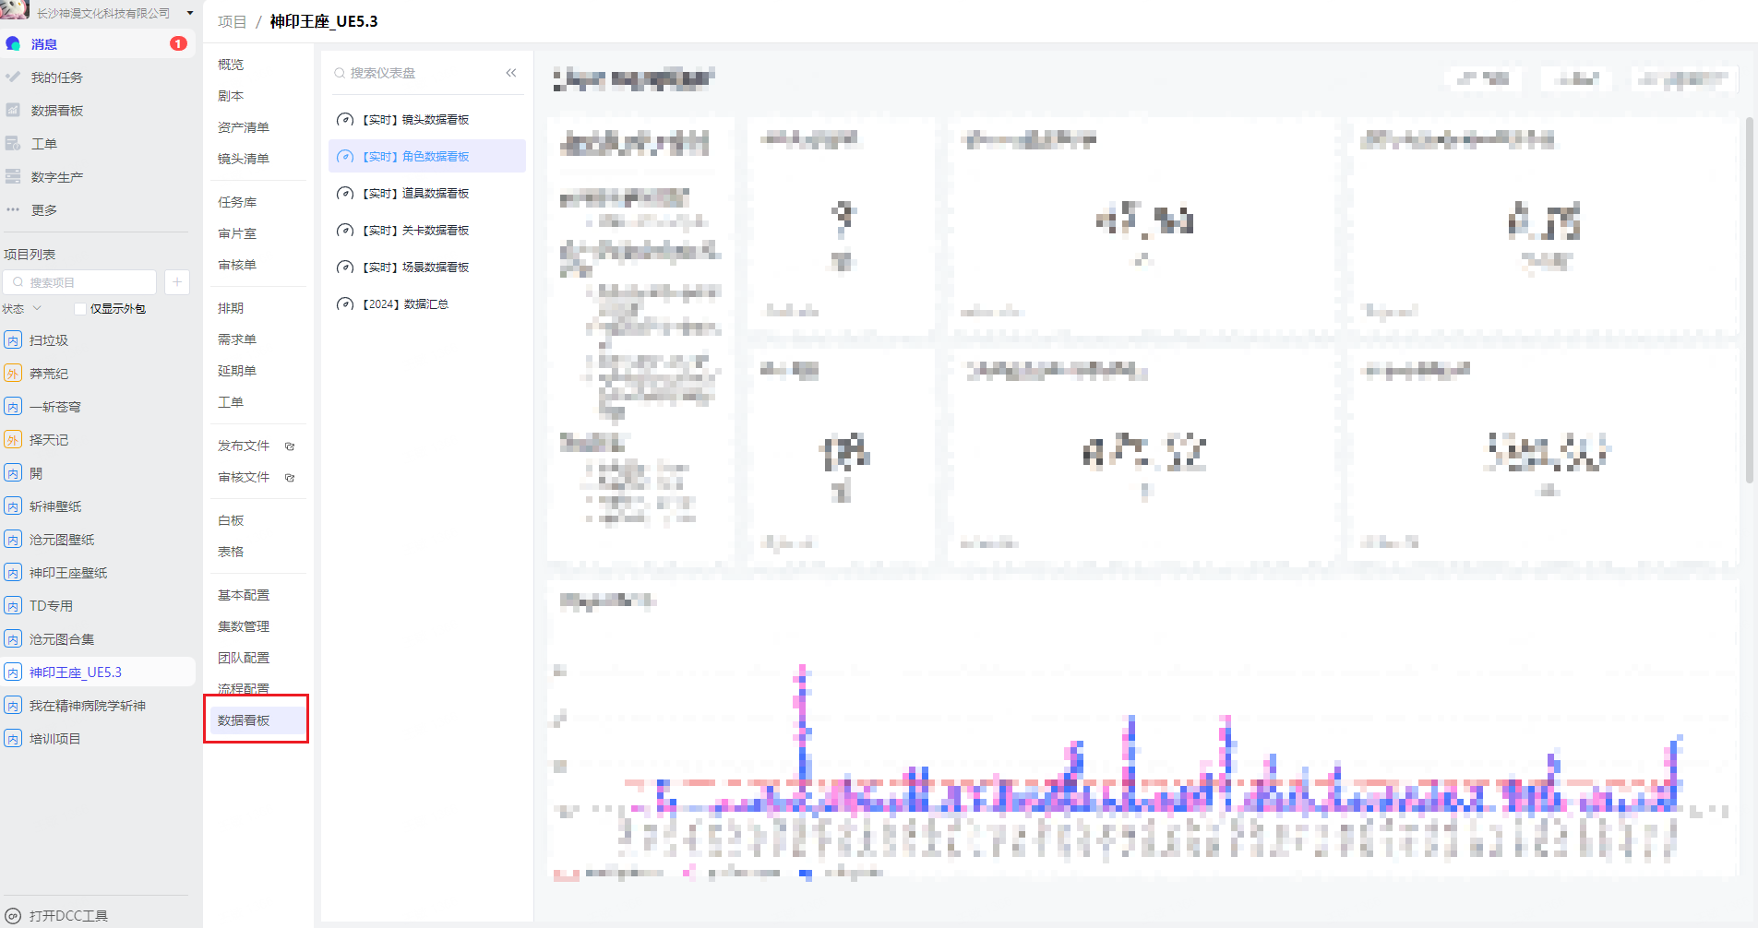This screenshot has width=1758, height=928.
Task: Open the 任务库 task library
Action: tap(237, 202)
